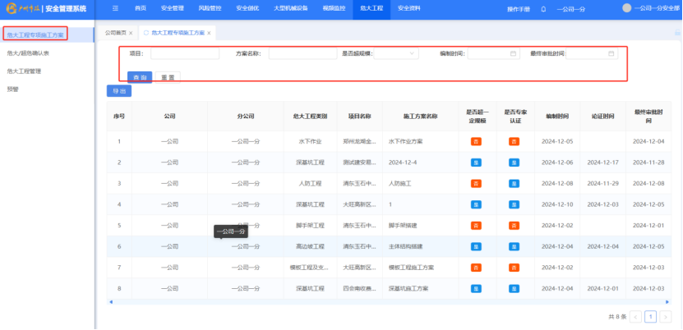Click the 查询 search button

pos(140,76)
